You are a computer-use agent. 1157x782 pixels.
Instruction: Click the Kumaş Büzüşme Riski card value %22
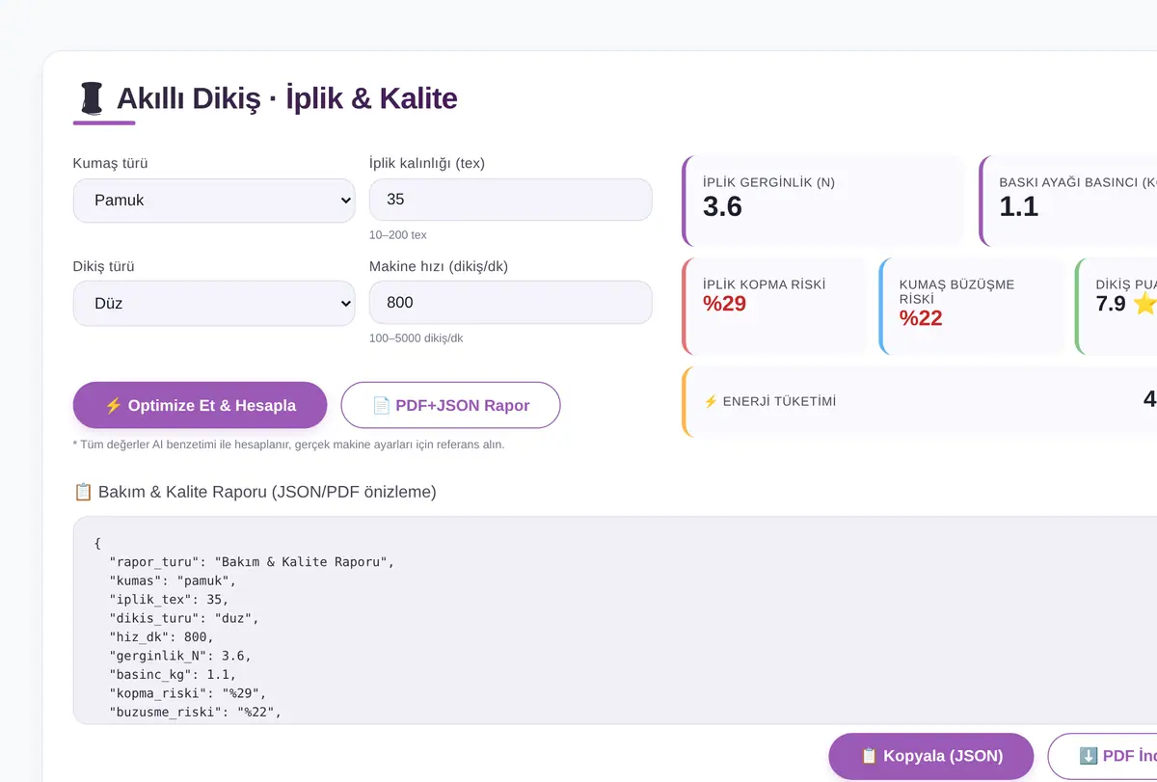click(x=921, y=318)
